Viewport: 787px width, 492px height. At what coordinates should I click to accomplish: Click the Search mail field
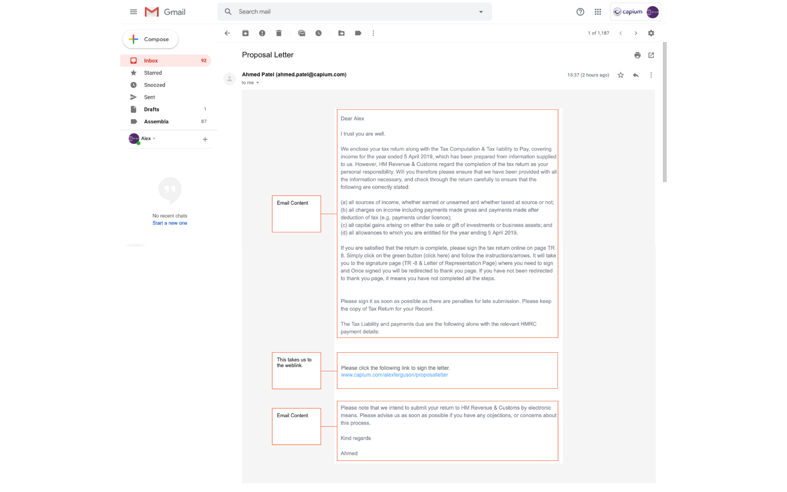[354, 12]
